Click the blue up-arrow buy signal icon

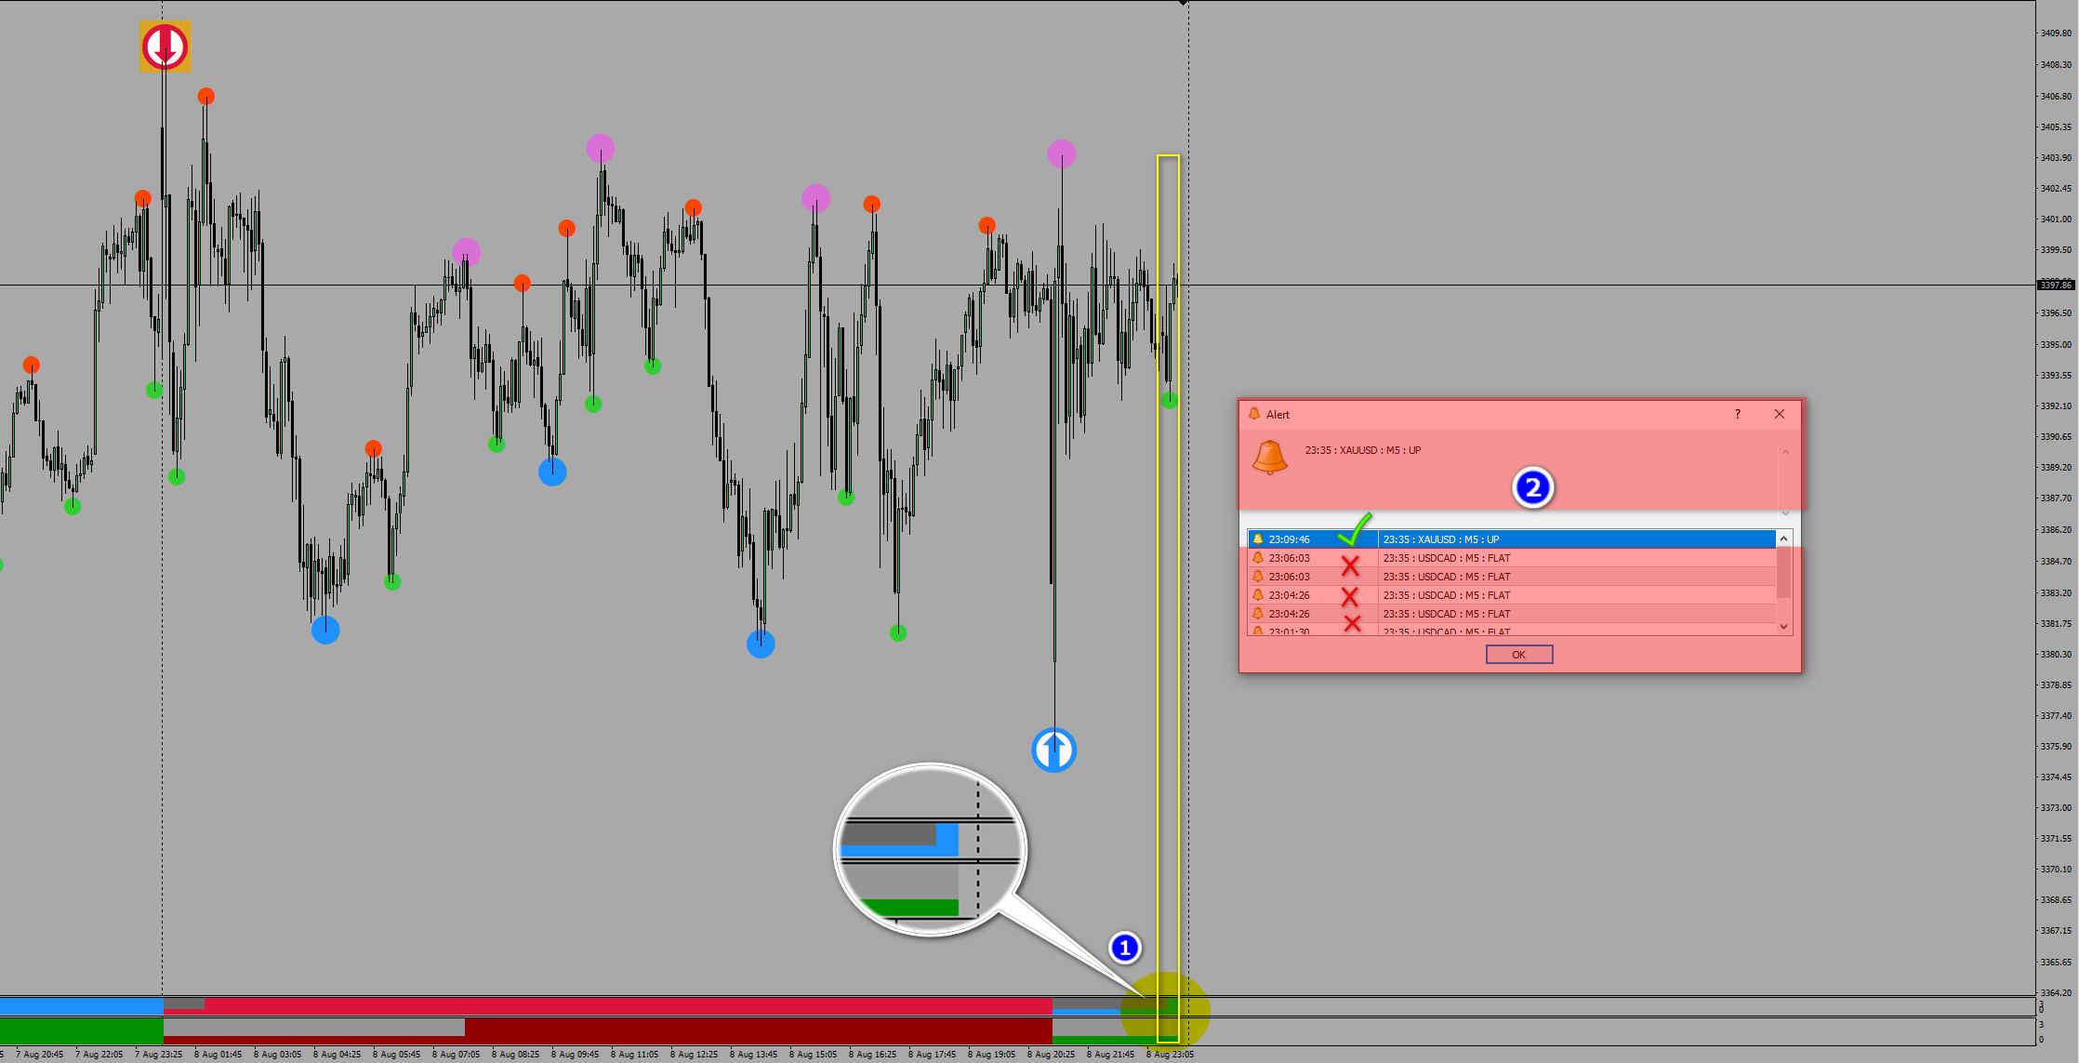[1053, 750]
